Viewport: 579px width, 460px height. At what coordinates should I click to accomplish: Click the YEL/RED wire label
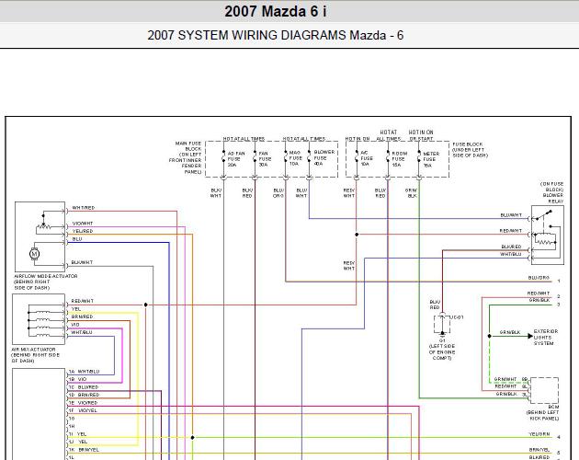point(83,231)
